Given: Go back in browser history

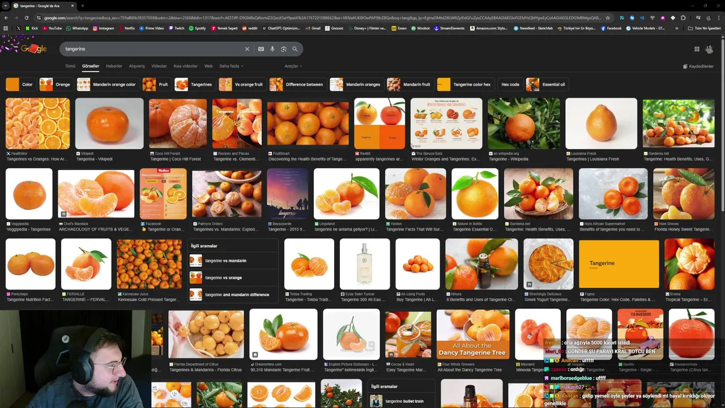Looking at the screenshot, I should [6, 18].
